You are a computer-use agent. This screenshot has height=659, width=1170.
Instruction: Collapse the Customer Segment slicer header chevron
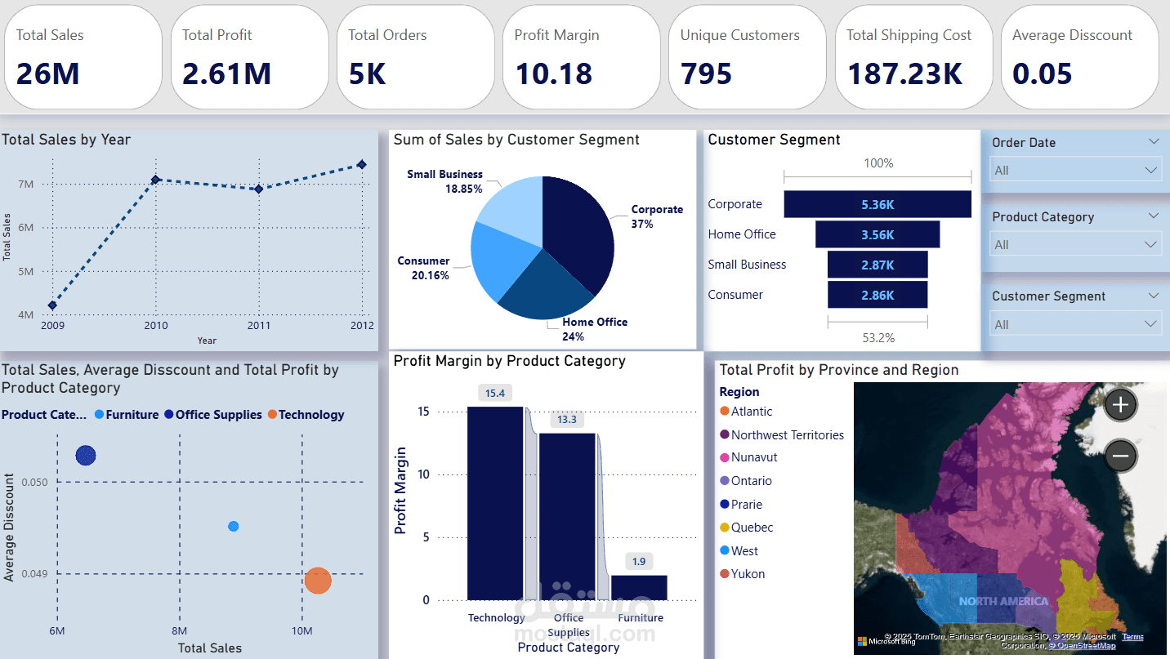point(1153,296)
